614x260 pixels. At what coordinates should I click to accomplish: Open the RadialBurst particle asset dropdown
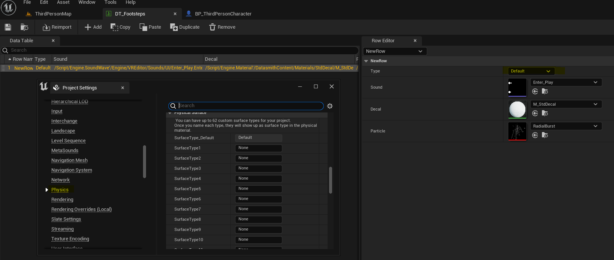pos(565,126)
